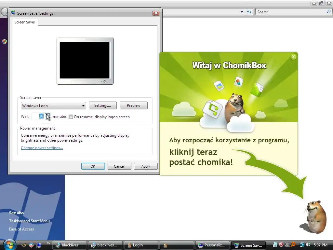Image resolution: width=333 pixels, height=250 pixels.
Task: Select the Screen Saver tab
Action: pos(25,22)
